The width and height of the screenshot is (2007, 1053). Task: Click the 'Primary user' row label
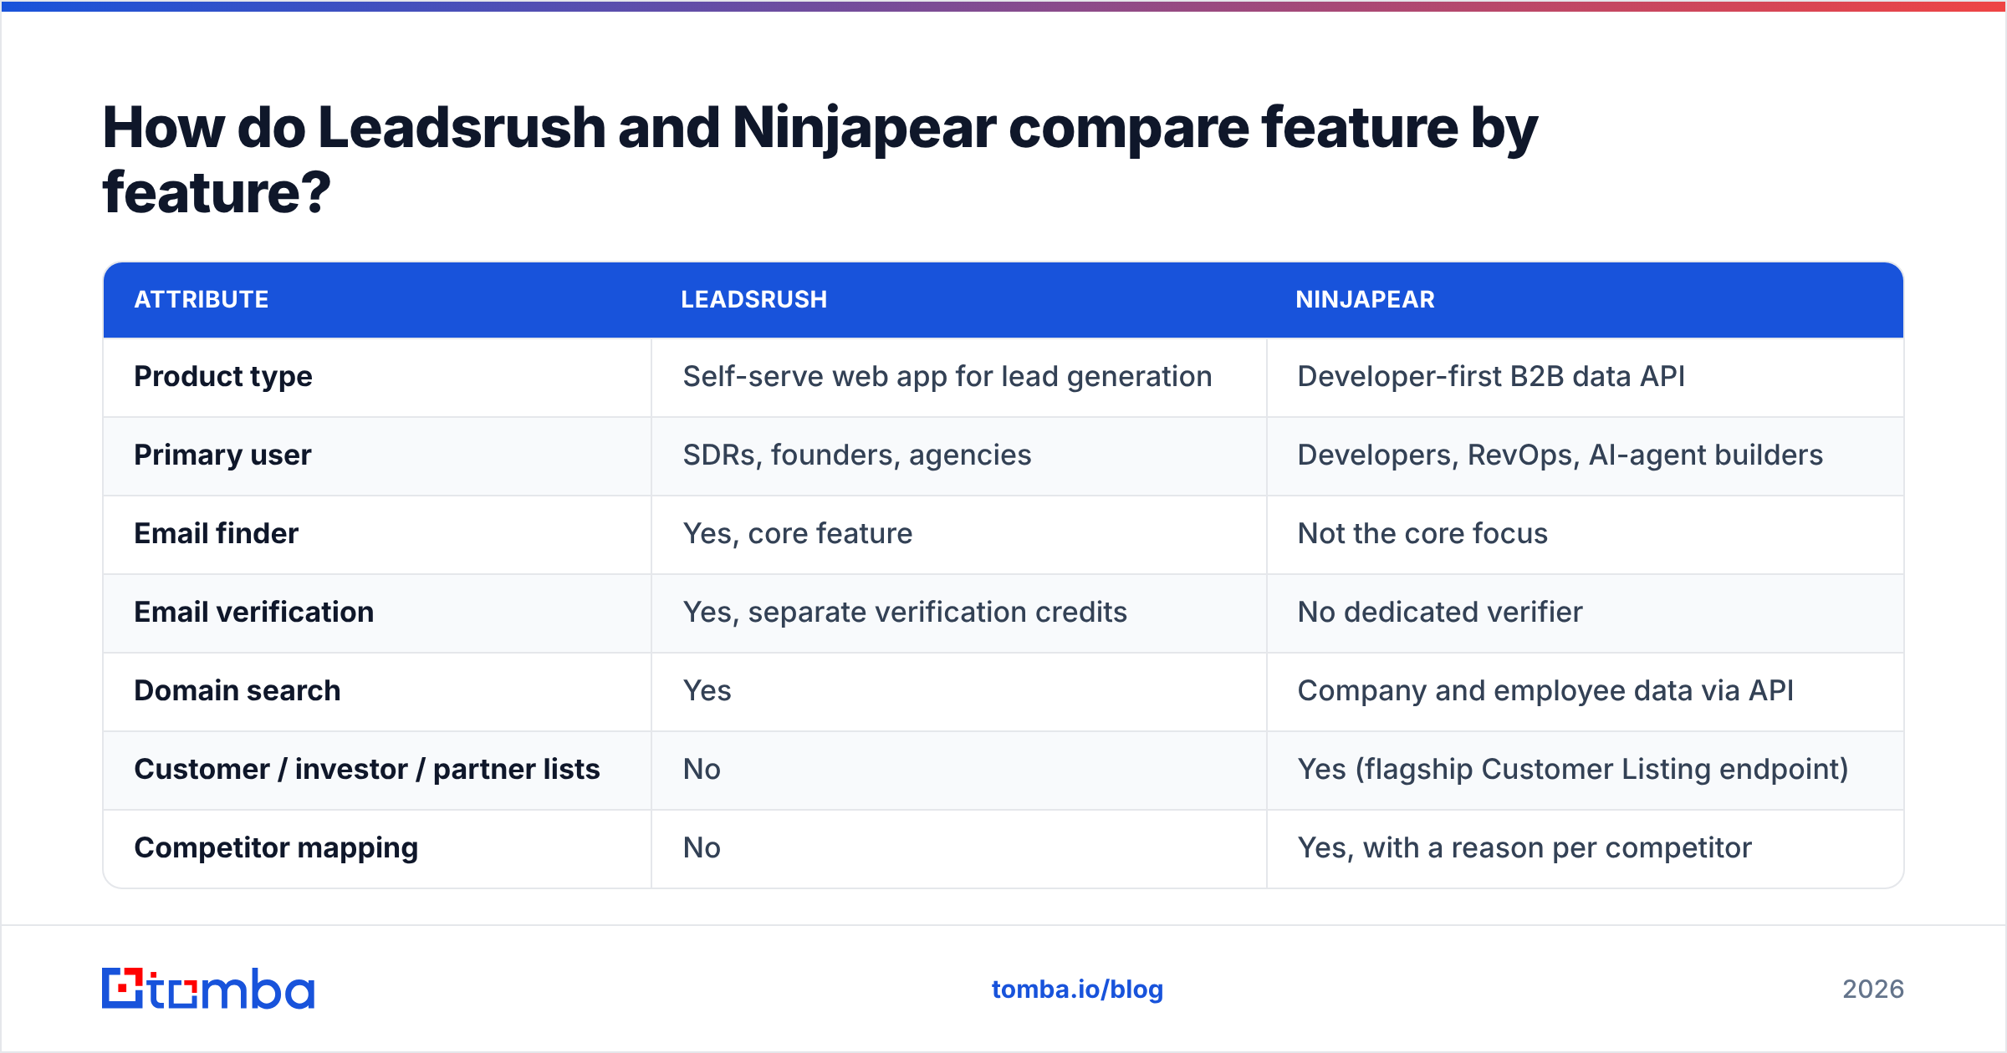click(222, 455)
